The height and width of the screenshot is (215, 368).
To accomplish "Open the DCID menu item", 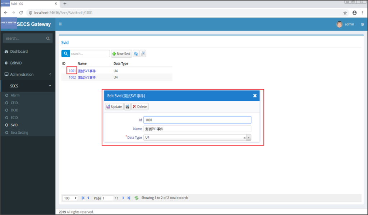I will [x=14, y=110].
